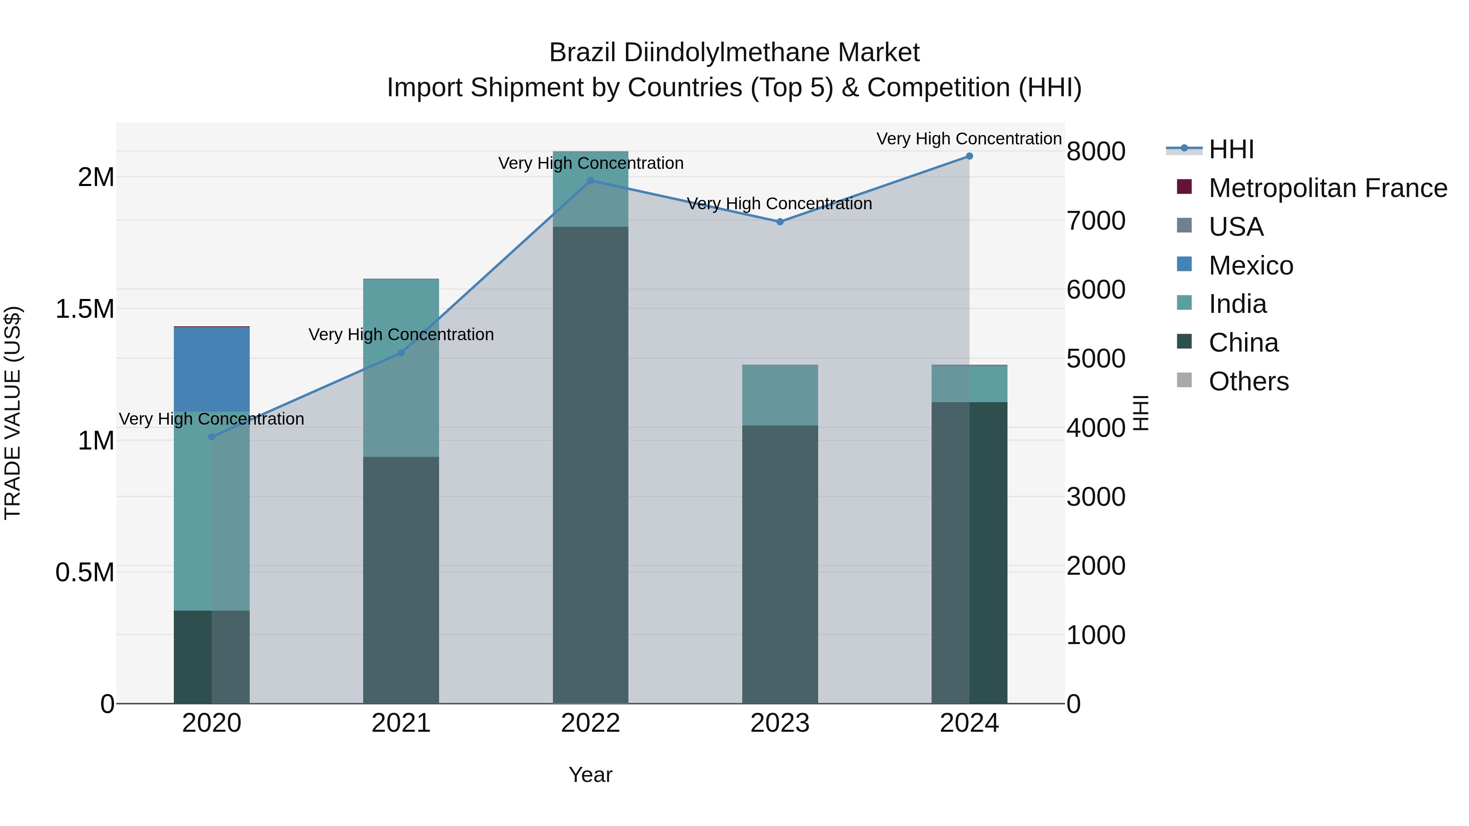Click the '1.5M' left axis tick

click(85, 309)
